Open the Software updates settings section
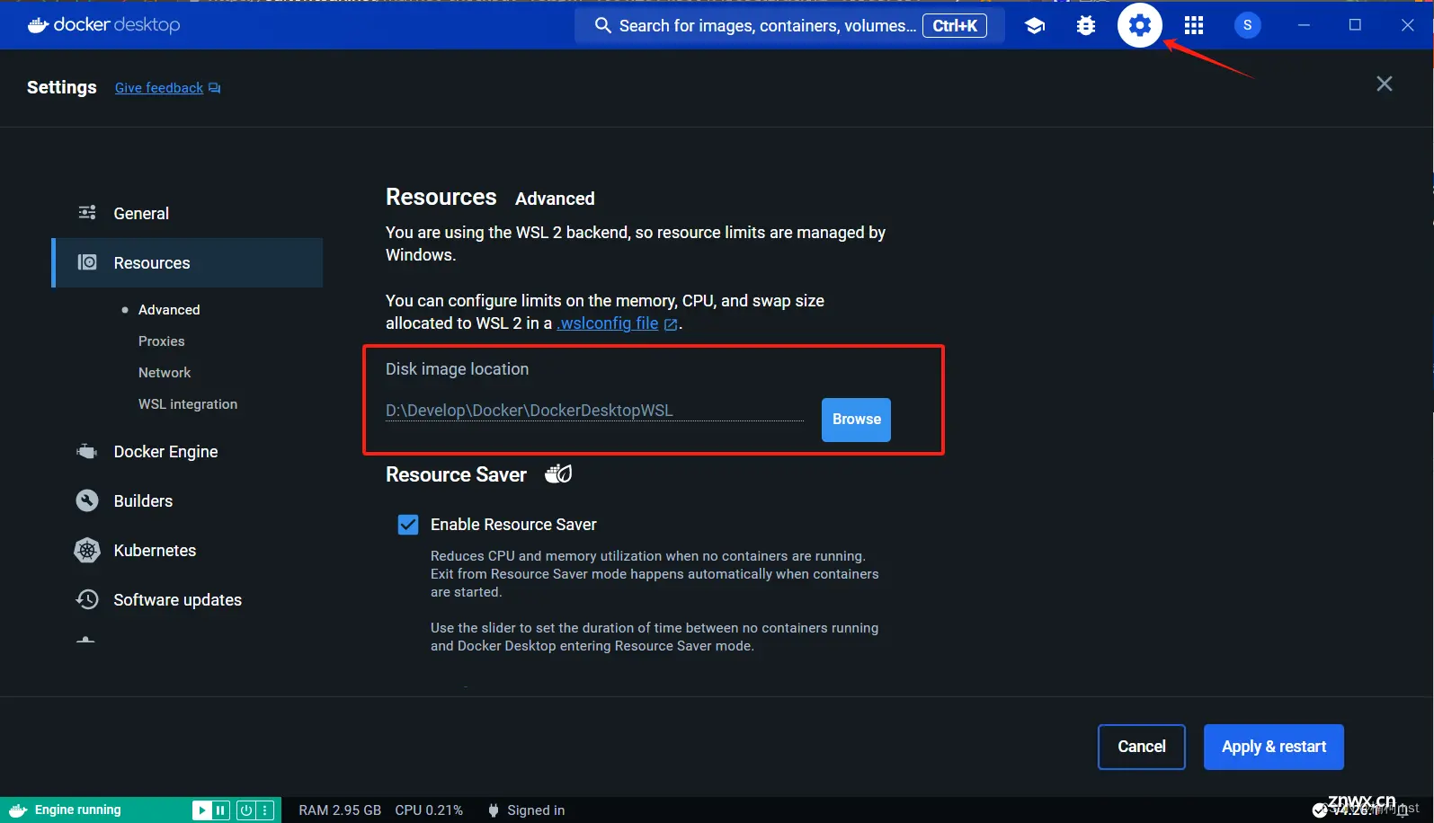Screen dimensions: 1434x823 click(187, 599)
